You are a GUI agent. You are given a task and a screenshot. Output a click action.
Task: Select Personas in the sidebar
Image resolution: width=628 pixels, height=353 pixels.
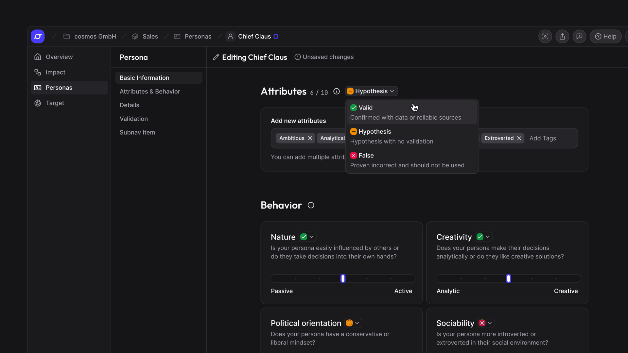click(69, 88)
